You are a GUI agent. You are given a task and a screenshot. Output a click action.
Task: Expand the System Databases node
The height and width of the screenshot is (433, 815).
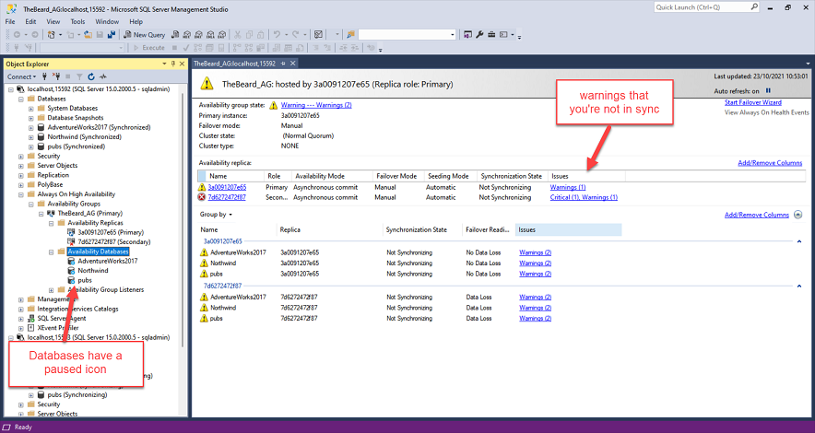[31, 109]
